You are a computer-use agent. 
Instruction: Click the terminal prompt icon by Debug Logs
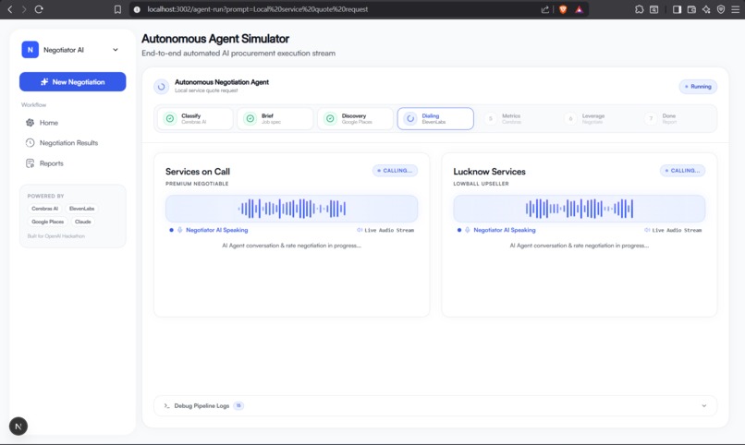166,405
